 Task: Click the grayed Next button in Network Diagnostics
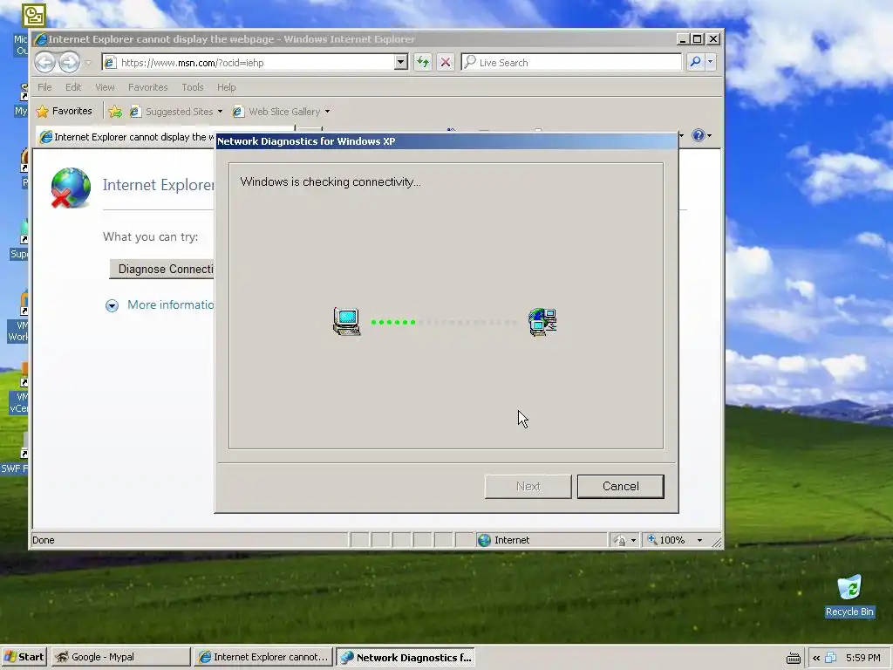(528, 487)
